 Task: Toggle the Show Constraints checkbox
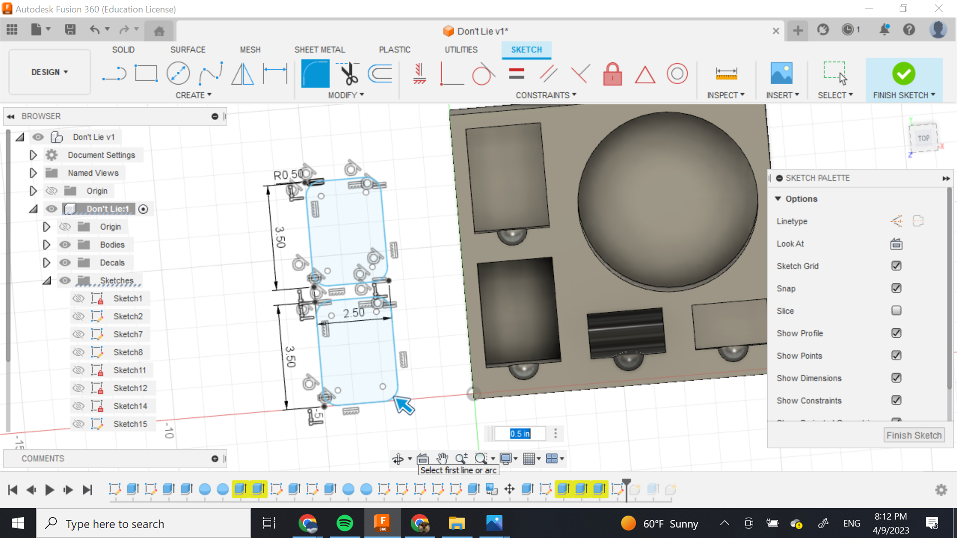tap(896, 401)
